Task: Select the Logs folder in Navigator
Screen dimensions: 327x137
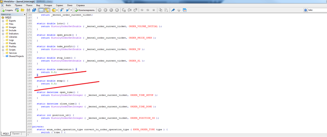Action: (x=11, y=40)
